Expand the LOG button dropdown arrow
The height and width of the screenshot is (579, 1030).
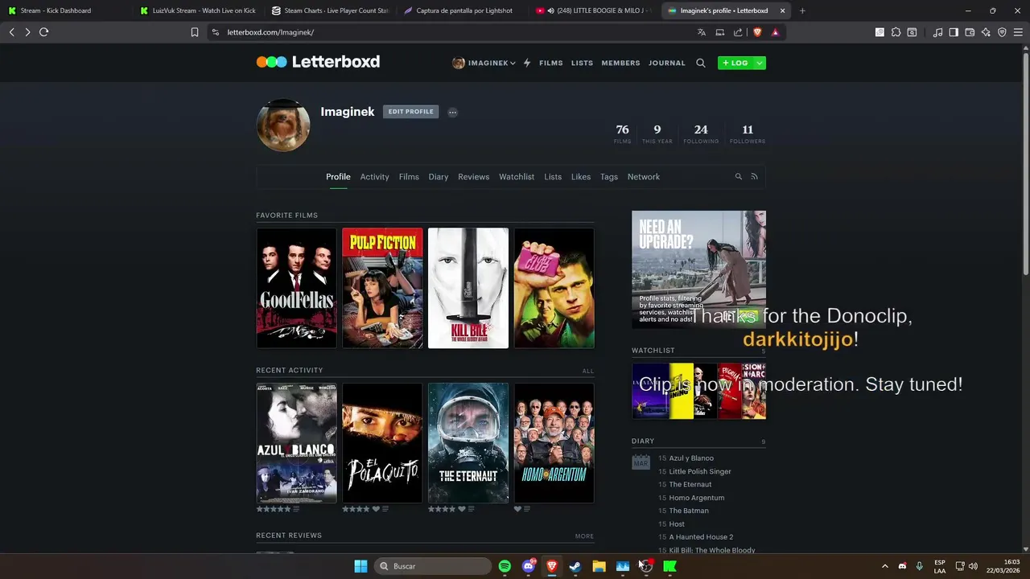(760, 63)
